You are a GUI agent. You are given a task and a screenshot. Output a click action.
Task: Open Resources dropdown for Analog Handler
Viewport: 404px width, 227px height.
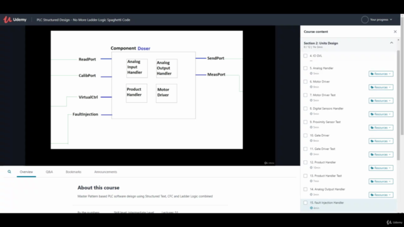point(381,74)
